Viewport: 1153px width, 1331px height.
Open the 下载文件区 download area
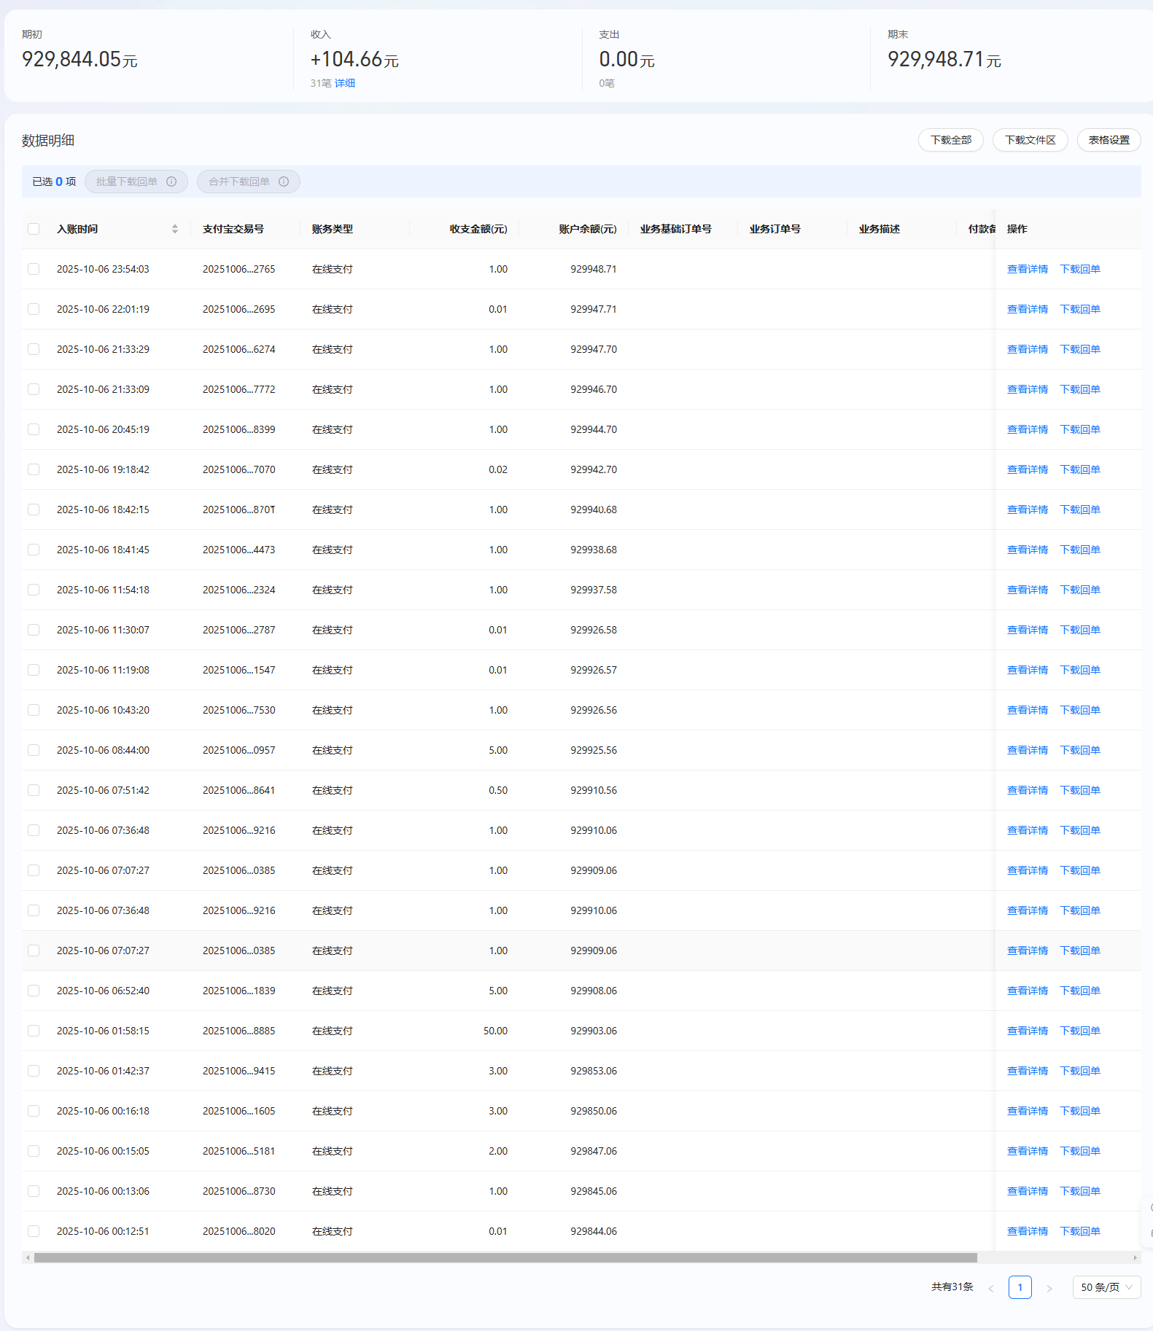[x=1030, y=140]
